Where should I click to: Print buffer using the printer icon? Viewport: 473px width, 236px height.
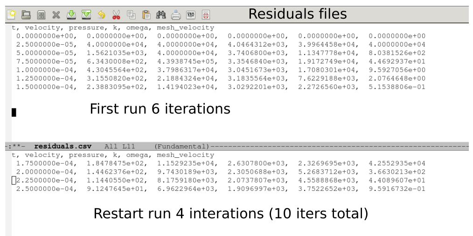click(x=176, y=15)
